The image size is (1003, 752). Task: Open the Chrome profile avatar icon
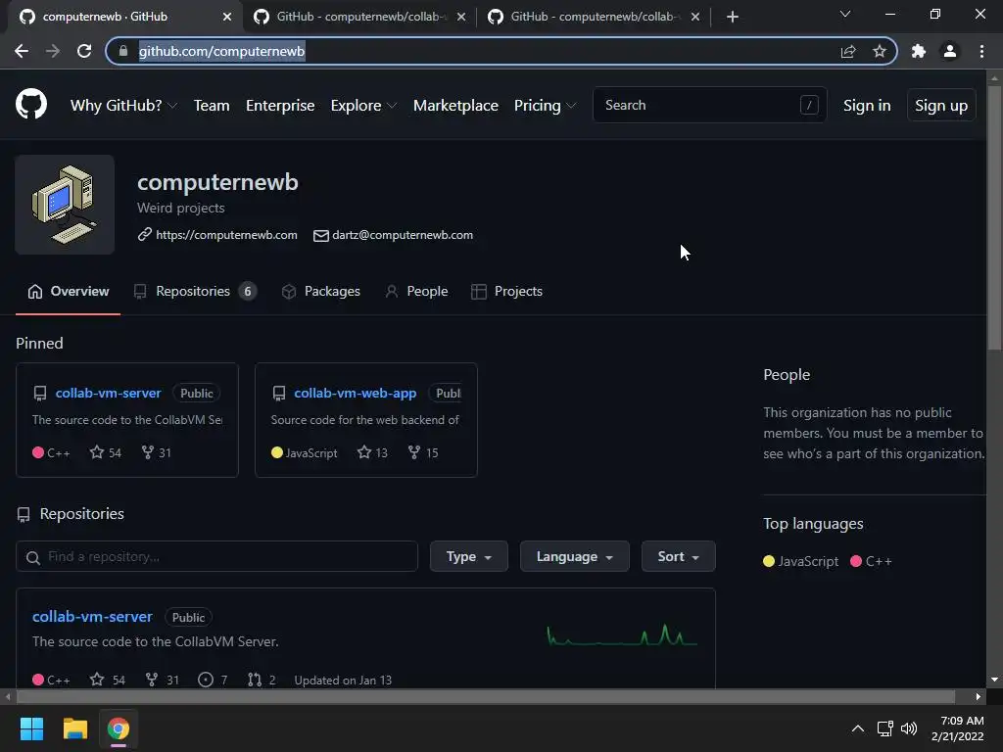click(950, 51)
